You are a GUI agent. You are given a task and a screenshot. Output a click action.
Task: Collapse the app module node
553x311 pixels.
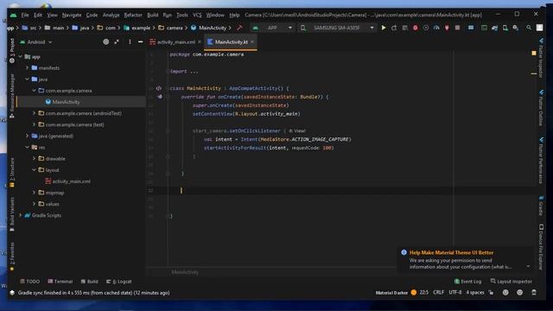(x=21, y=56)
